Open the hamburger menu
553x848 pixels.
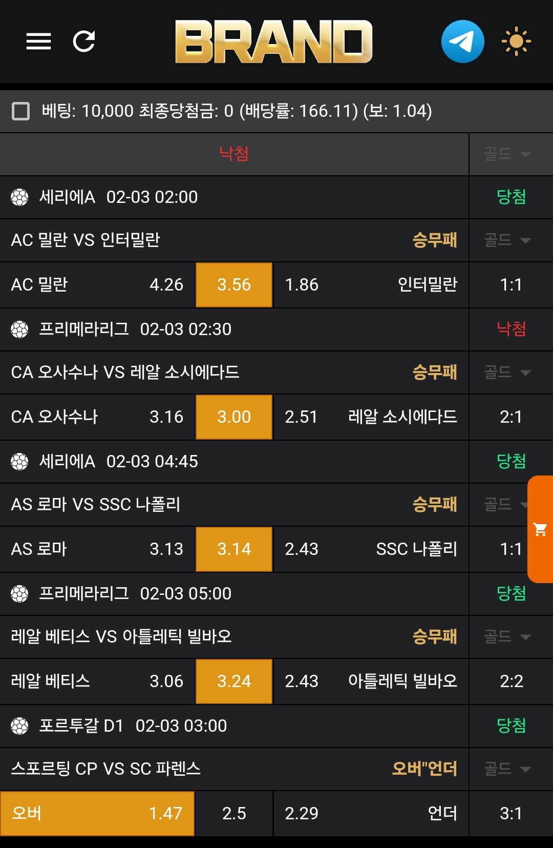tap(38, 42)
